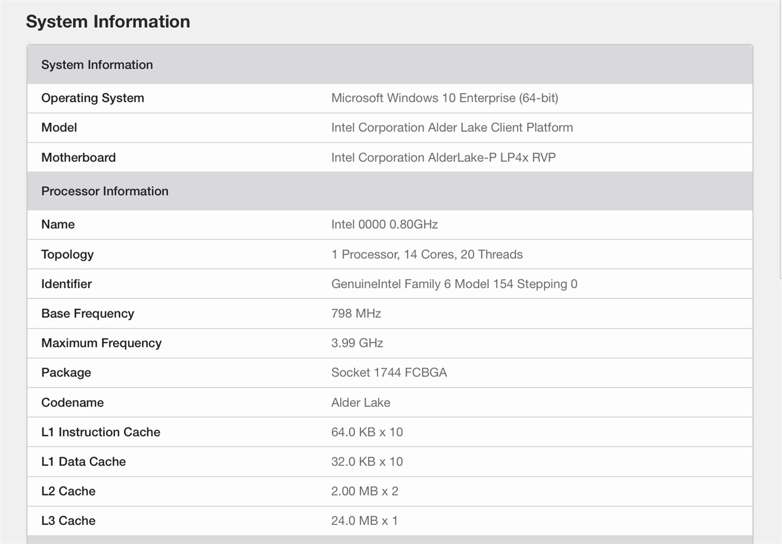Click the Processor Information section header
Viewport: 782px width, 544px height.
pos(105,191)
